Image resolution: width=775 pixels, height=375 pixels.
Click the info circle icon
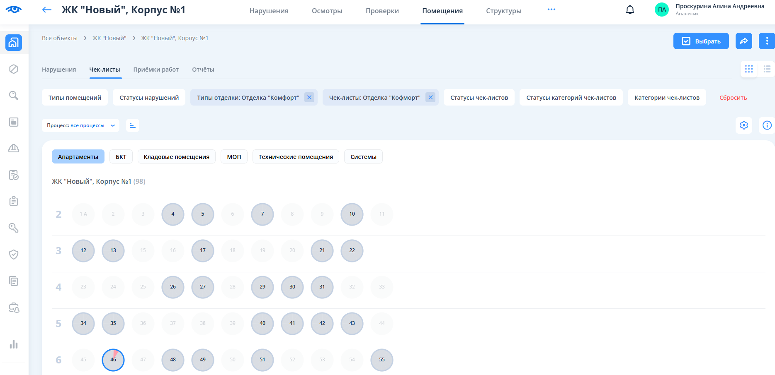pos(767,125)
